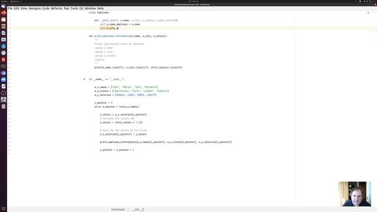Select the Employee breadcrumb
This screenshot has width=377, height=212.
pyautogui.click(x=118, y=210)
